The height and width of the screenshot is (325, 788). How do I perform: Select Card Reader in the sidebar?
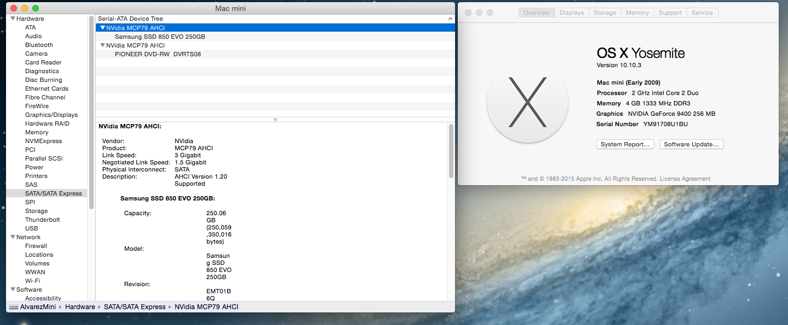(x=43, y=62)
